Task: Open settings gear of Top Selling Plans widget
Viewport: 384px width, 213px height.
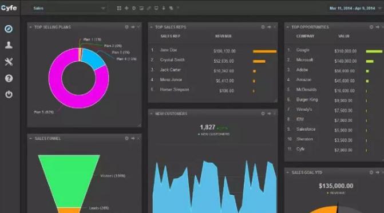Action: click(x=126, y=27)
